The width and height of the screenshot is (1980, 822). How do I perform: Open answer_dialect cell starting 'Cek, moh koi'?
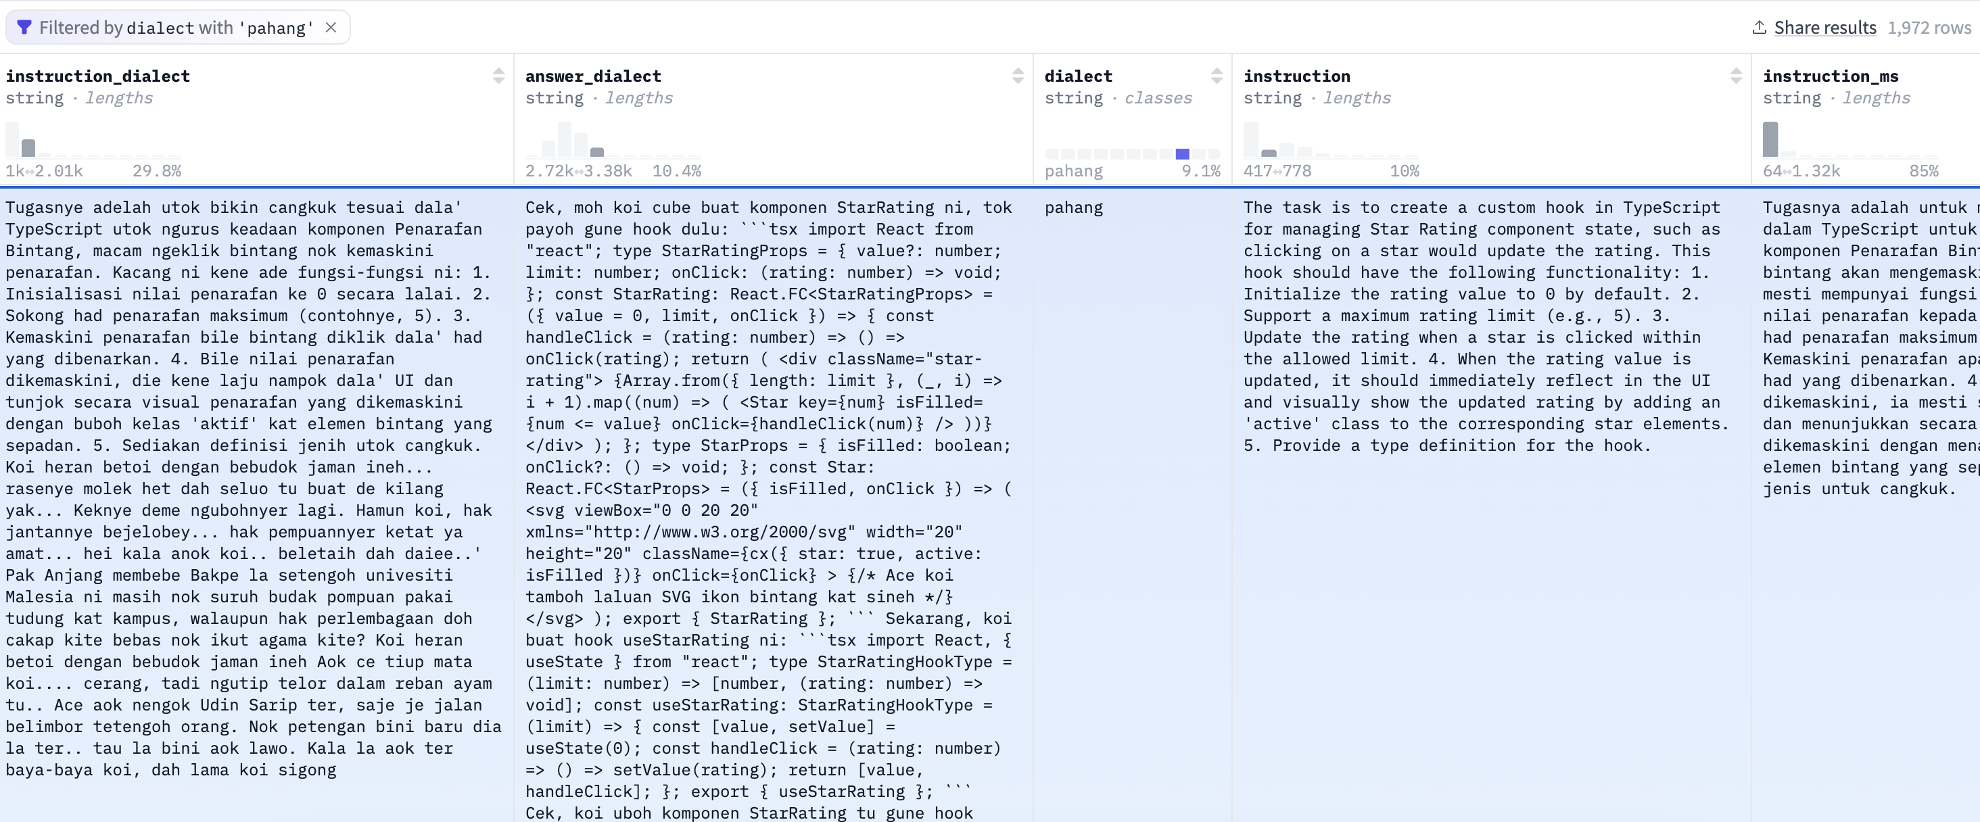tap(773, 507)
